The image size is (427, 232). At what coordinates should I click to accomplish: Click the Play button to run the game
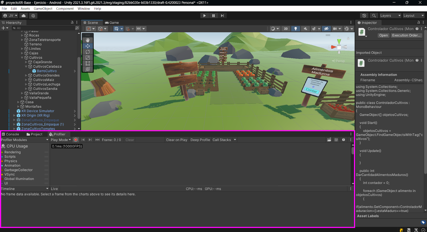click(x=204, y=16)
